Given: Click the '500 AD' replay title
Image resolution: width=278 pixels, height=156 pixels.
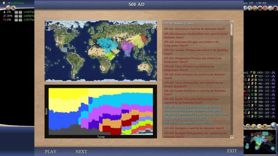Looking at the screenshot, I should tap(137, 4).
